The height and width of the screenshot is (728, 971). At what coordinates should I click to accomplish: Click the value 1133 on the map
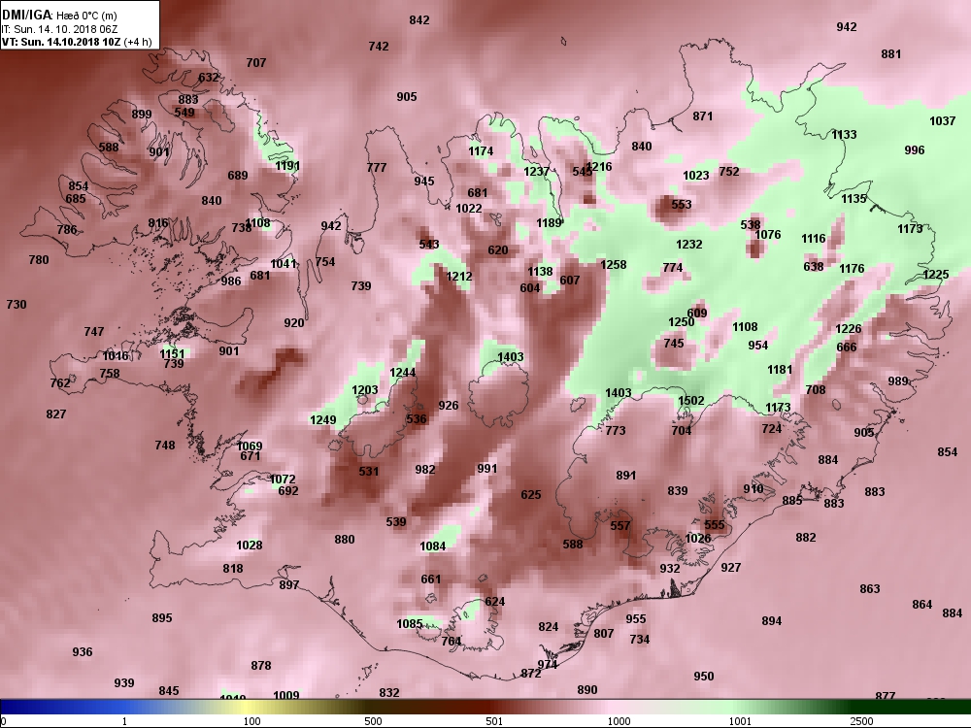click(x=844, y=134)
